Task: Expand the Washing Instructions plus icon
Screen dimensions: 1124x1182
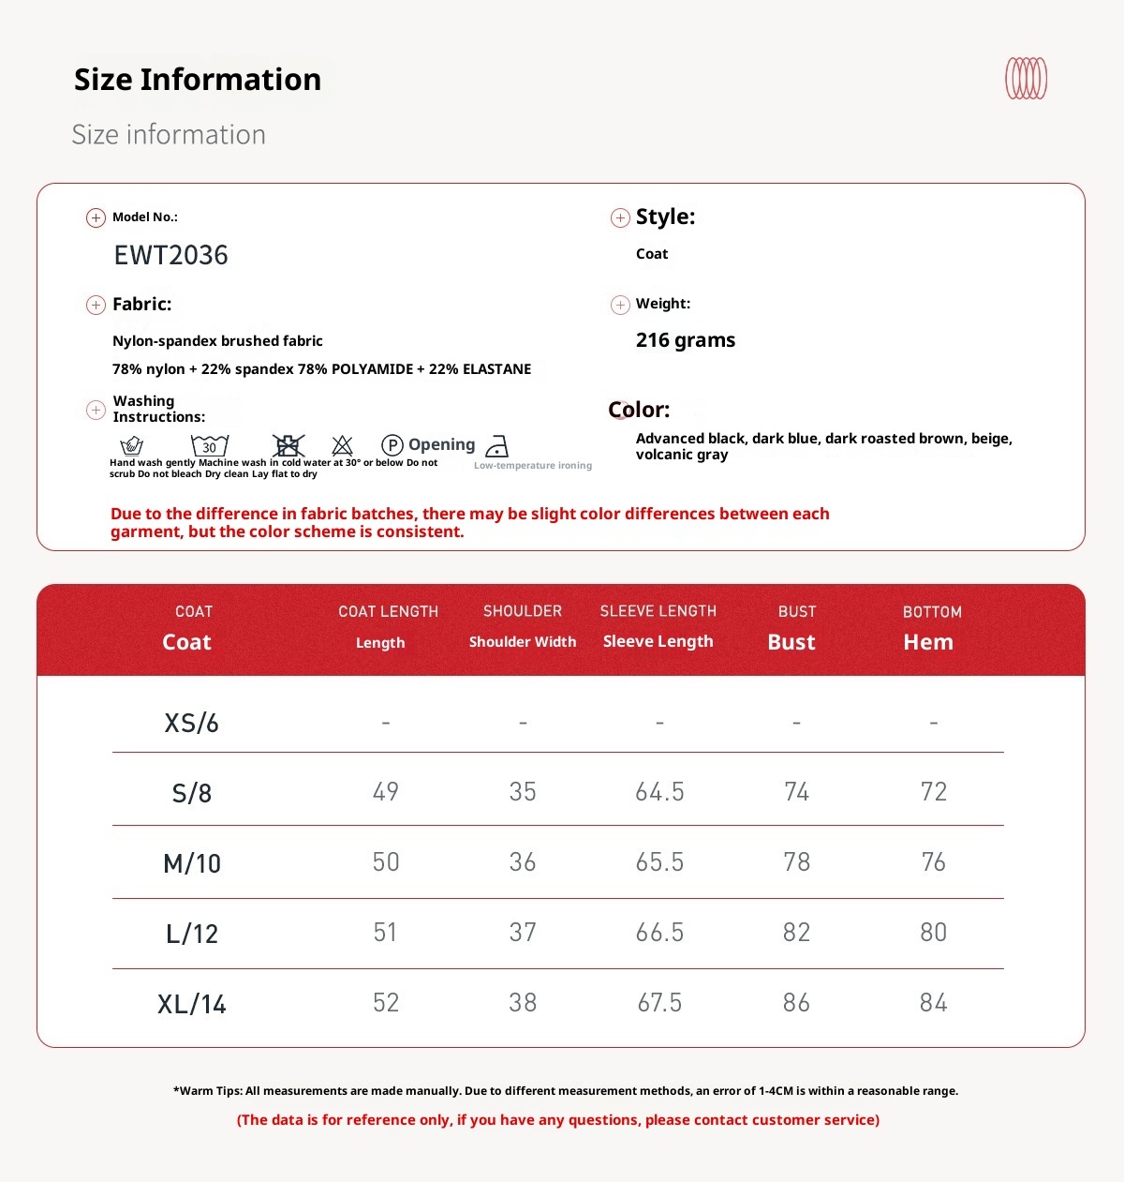Action: click(96, 410)
